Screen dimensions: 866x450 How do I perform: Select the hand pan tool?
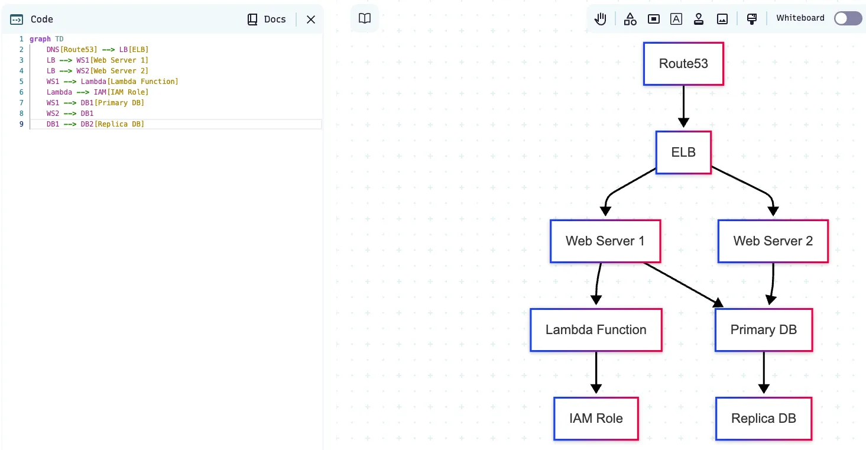601,19
